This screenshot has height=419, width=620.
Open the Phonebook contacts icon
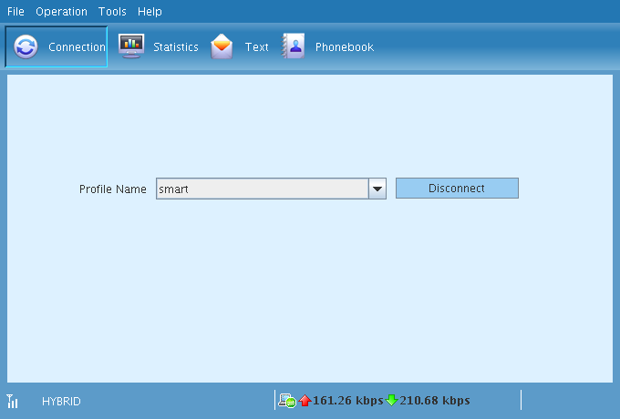click(294, 46)
